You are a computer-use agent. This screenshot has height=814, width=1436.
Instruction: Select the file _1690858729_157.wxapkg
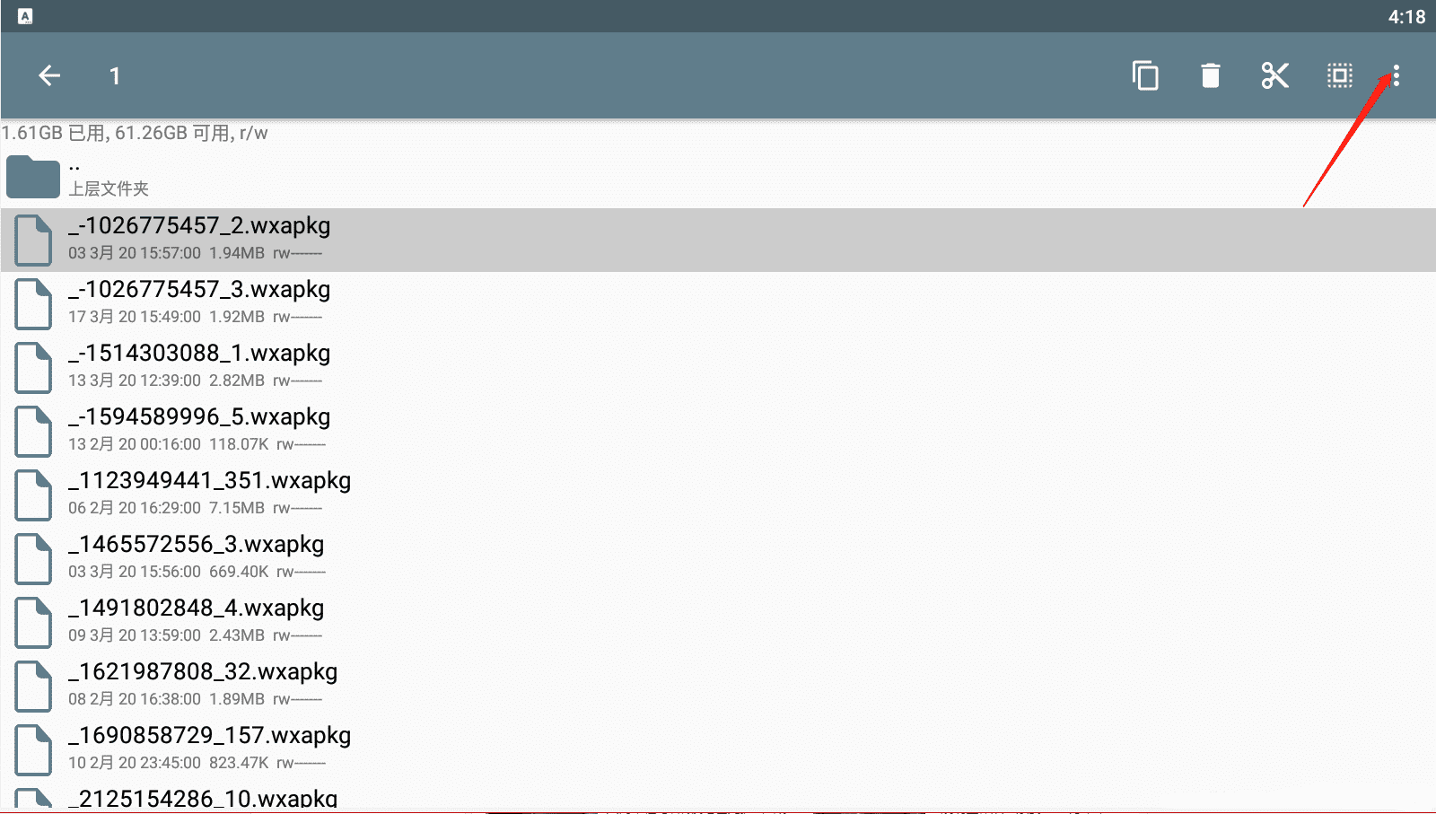click(718, 749)
